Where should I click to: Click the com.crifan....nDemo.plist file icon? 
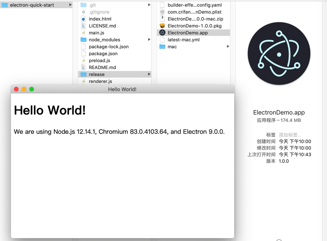click(162, 12)
